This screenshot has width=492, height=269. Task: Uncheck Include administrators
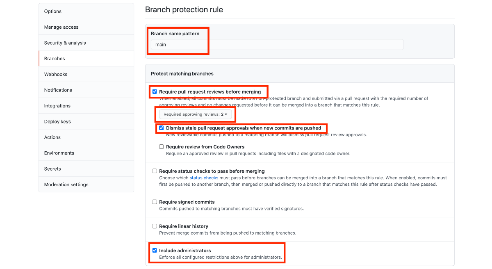(x=155, y=250)
